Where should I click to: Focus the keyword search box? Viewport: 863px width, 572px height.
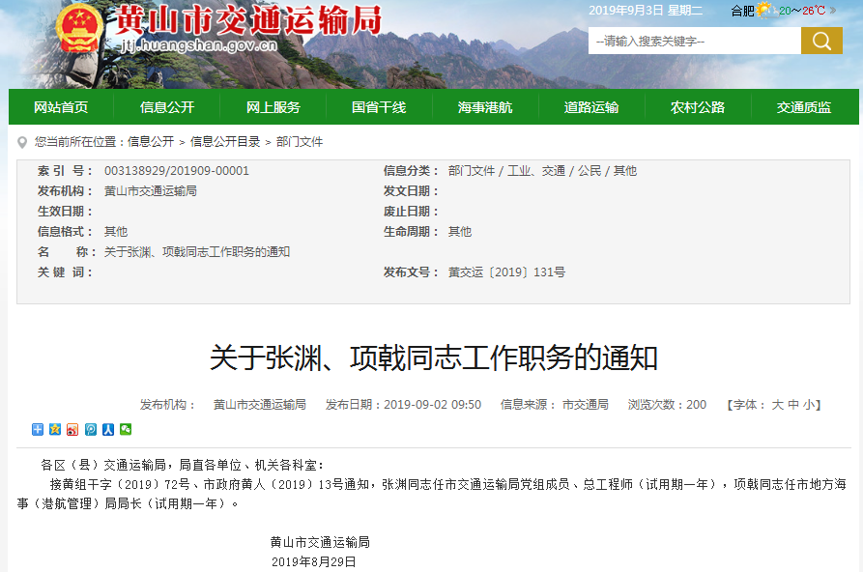[695, 41]
